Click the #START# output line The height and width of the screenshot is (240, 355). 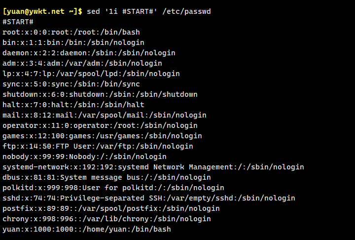pyautogui.click(x=18, y=22)
